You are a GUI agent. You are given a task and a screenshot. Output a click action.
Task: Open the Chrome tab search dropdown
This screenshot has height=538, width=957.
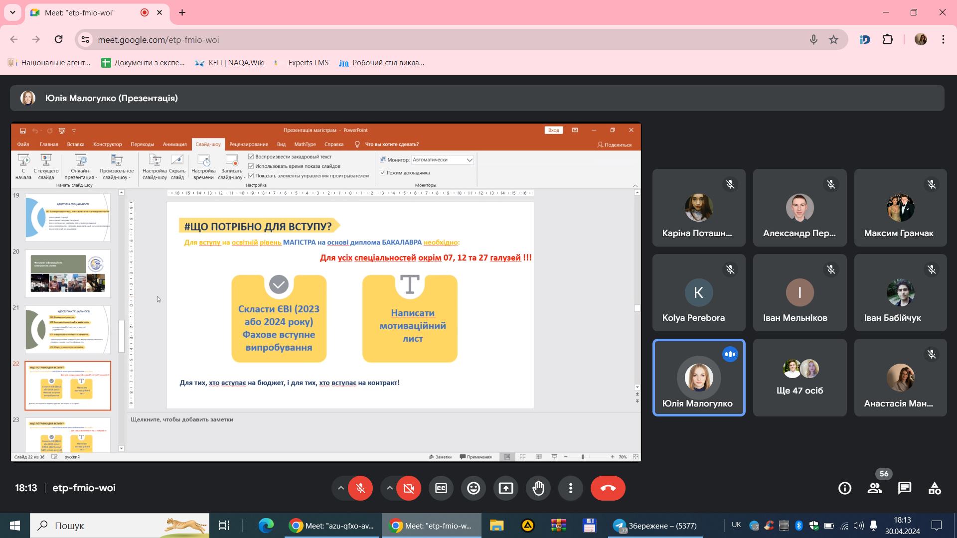point(12,12)
